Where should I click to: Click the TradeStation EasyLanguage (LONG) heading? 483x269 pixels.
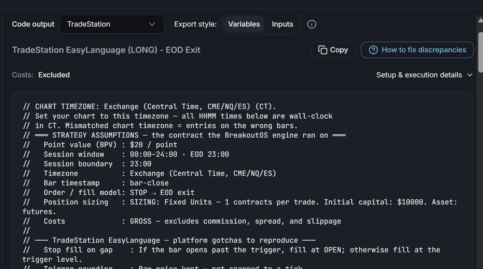tap(106, 50)
